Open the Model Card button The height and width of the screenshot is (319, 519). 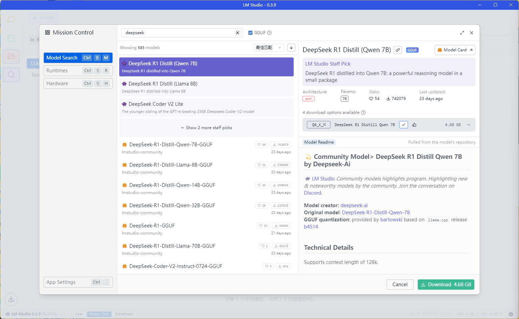pos(455,50)
